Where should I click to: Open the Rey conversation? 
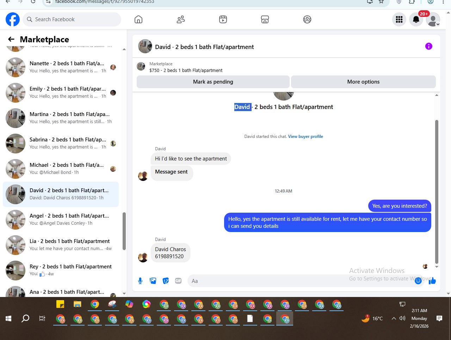[x=61, y=271]
